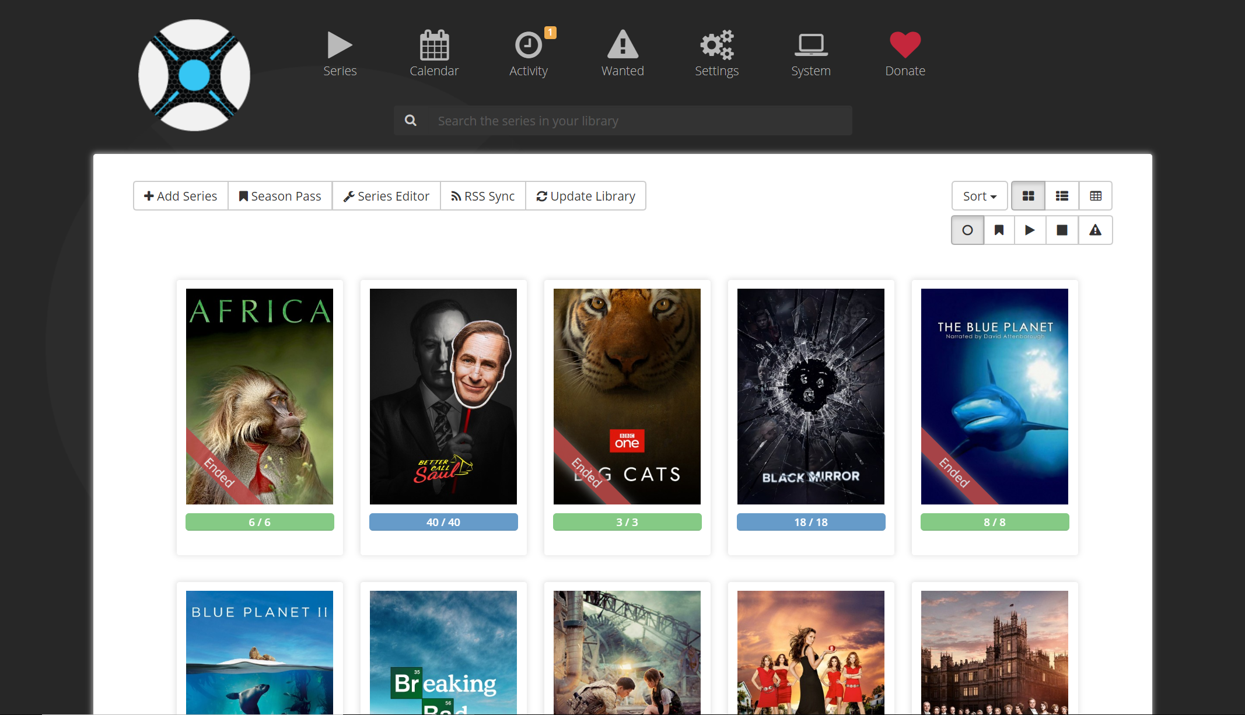Click the search magnifier icon
Viewport: 1245px width, 715px height.
coord(411,121)
